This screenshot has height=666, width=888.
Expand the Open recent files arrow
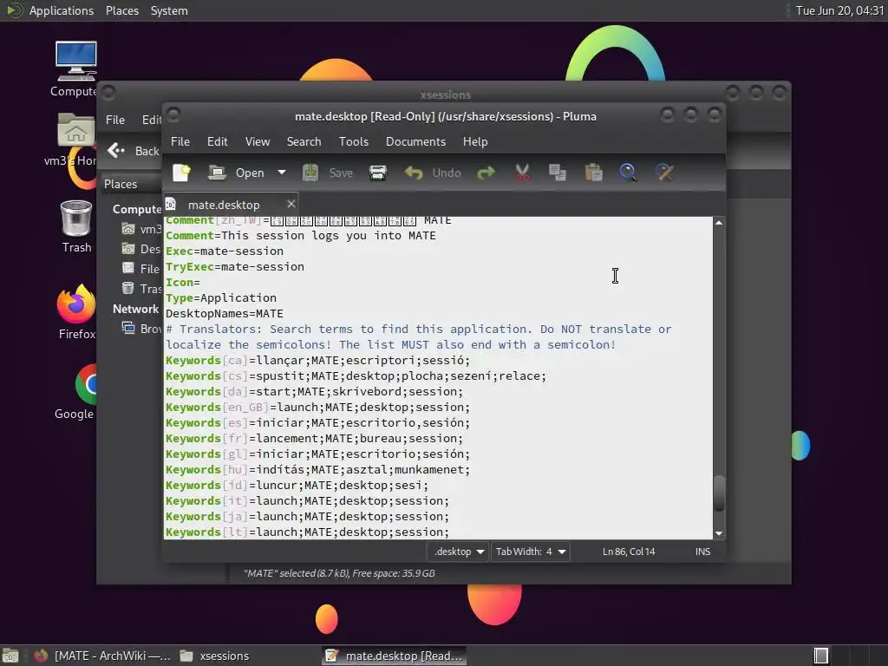pos(282,173)
